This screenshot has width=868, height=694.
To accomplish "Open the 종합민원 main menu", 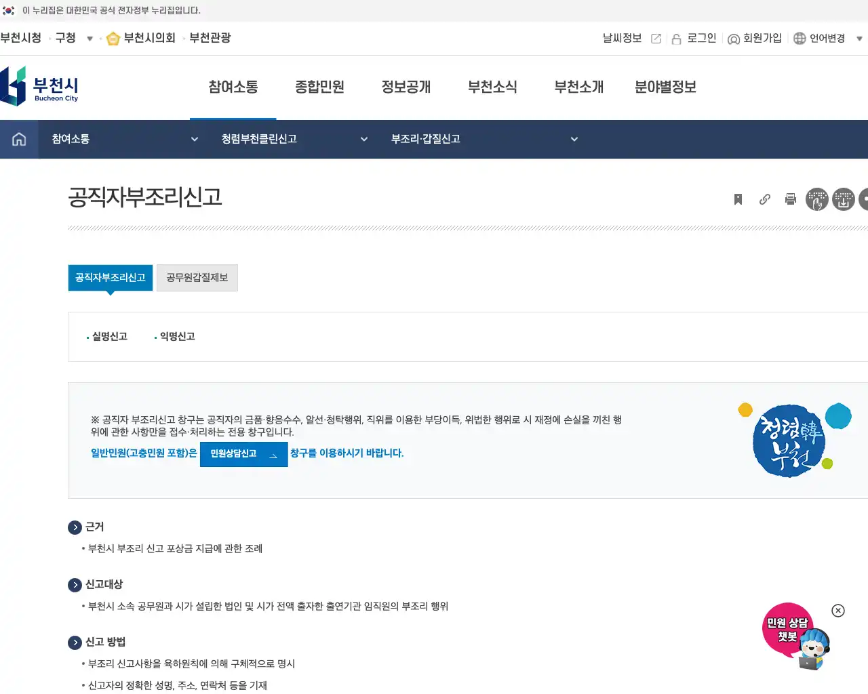I will 319,87.
